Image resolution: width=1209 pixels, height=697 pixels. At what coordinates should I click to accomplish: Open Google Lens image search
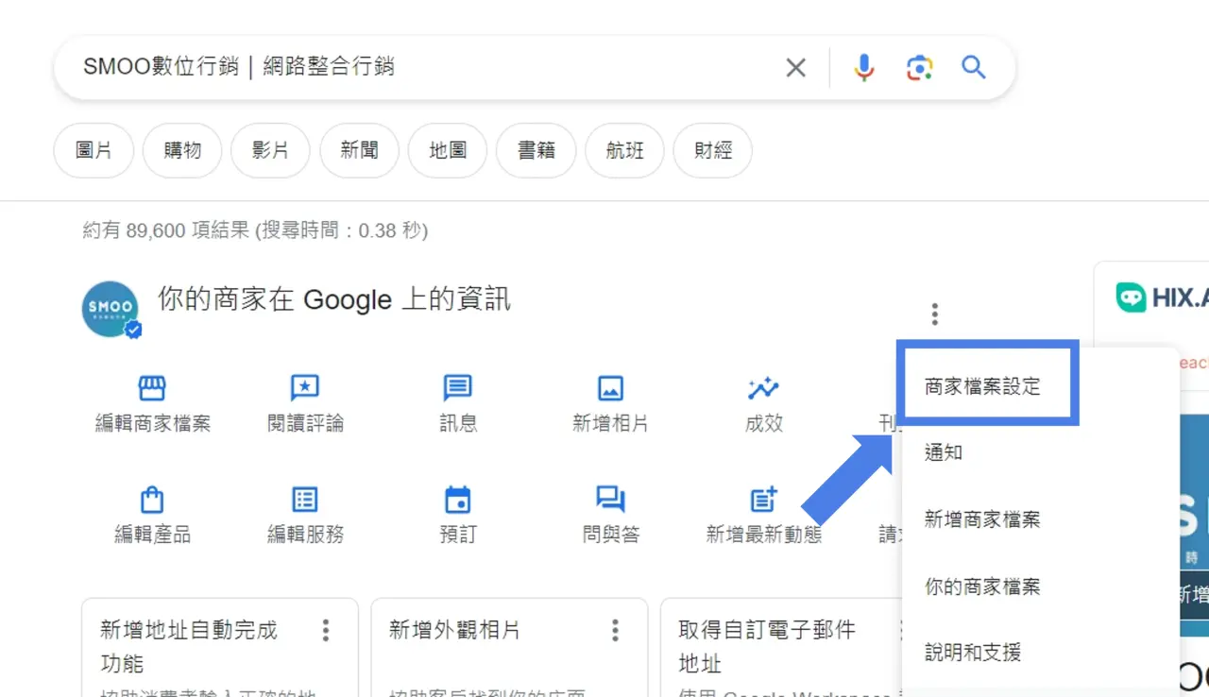point(919,67)
